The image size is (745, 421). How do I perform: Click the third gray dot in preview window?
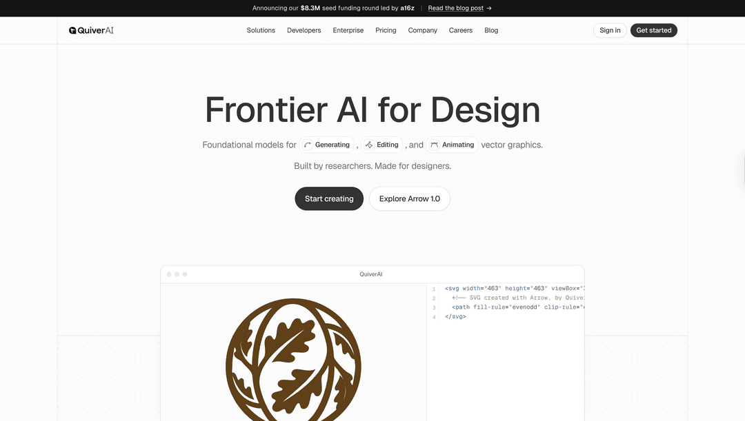[x=185, y=274]
